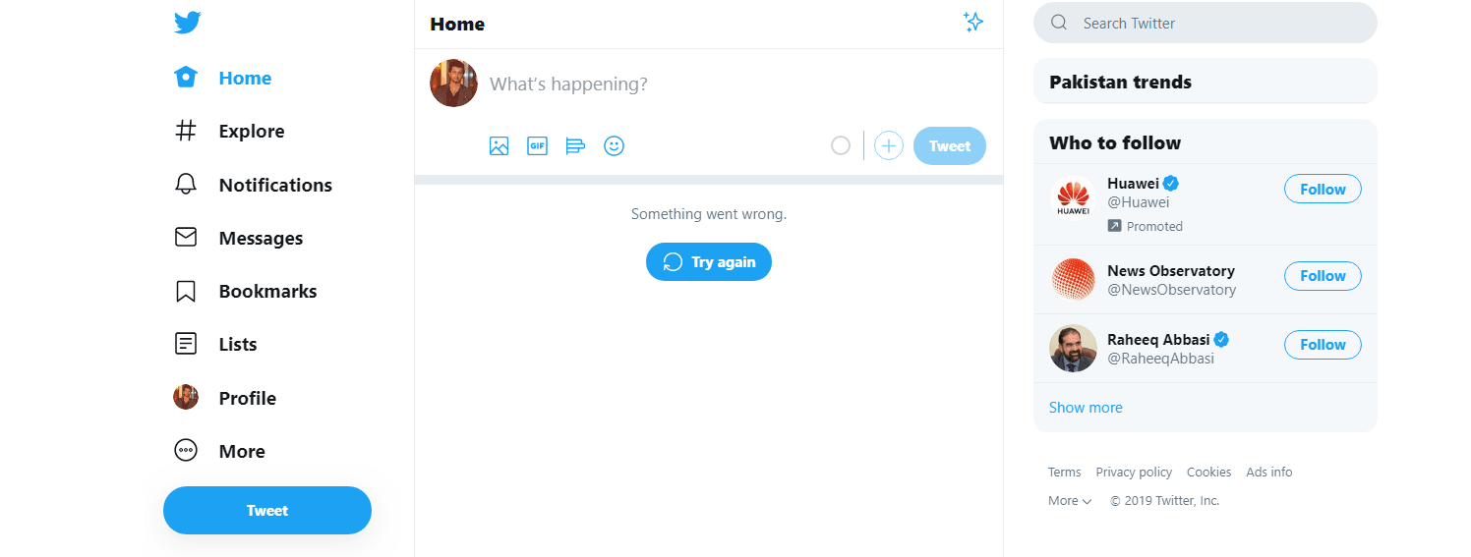
Task: Add another tweet with plus icon
Action: (888, 146)
